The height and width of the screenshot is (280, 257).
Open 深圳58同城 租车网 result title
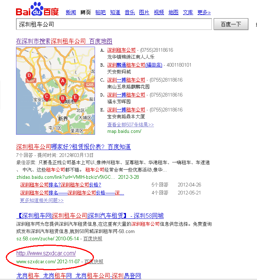pos(90,216)
